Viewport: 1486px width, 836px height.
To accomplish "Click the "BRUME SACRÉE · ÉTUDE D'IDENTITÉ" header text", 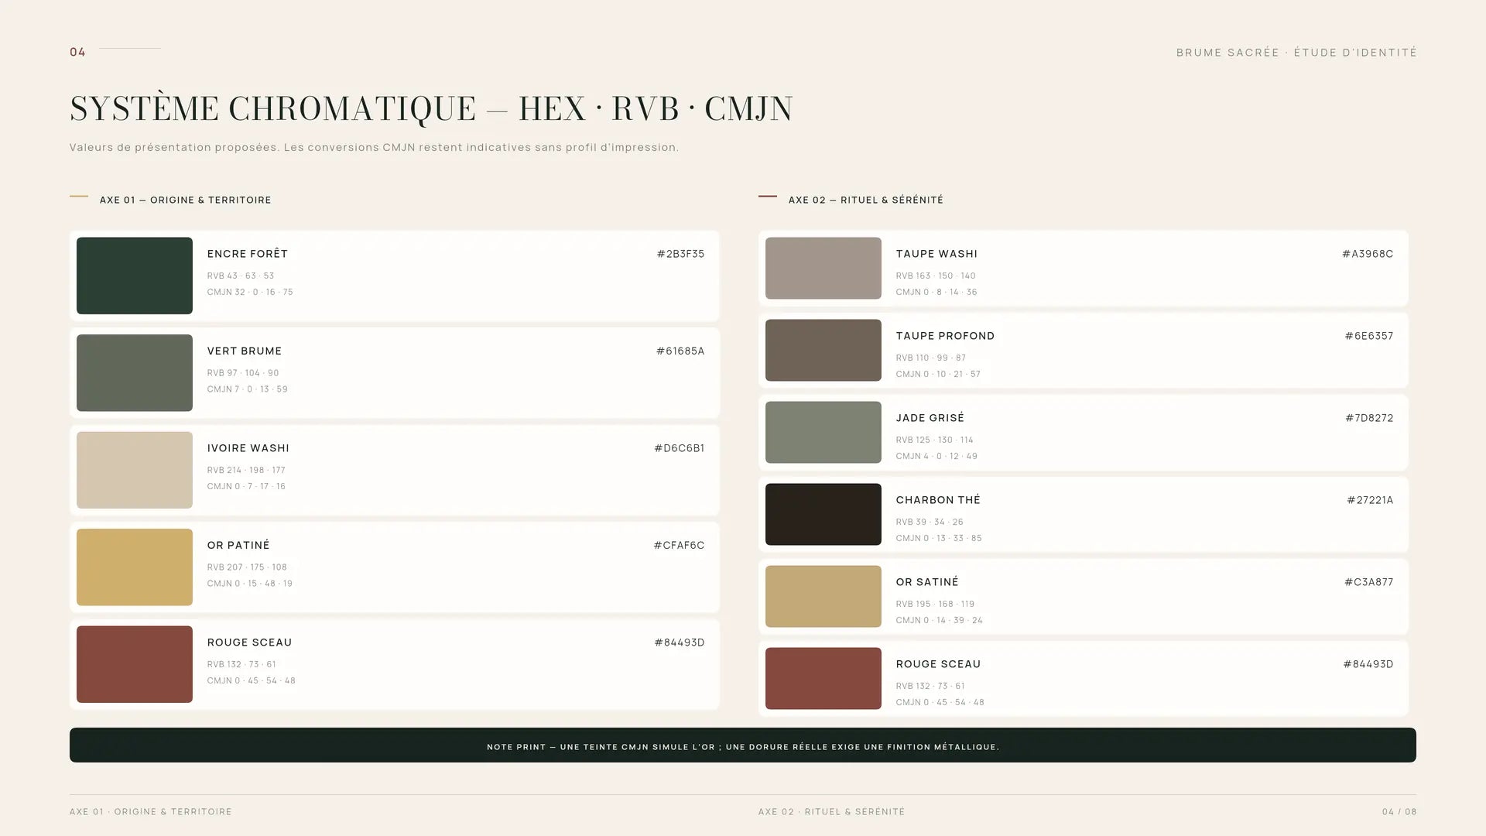I will pyautogui.click(x=1296, y=53).
